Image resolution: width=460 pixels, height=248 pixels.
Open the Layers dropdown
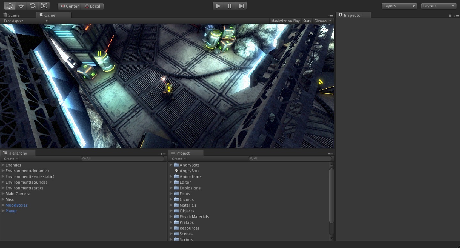399,6
